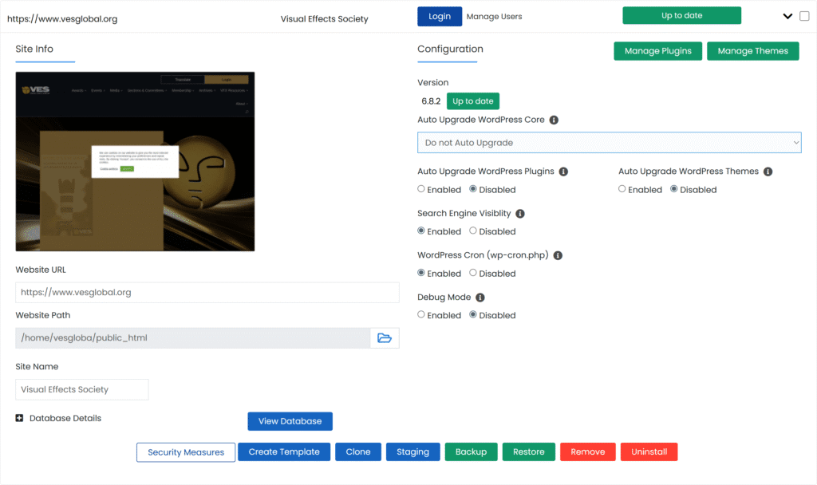Click the red Remove button
817x485 pixels.
click(x=588, y=452)
